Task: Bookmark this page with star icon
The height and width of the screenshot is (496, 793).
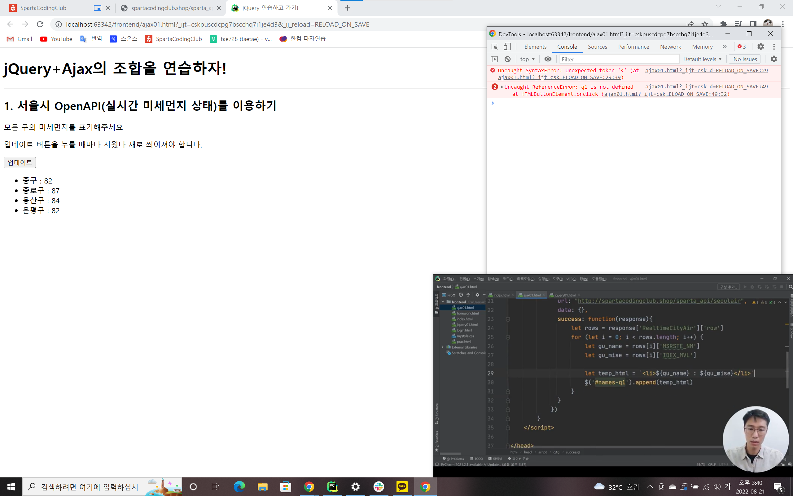Action: click(x=705, y=24)
